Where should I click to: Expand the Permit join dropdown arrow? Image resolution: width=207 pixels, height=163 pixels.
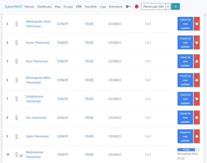168,7
